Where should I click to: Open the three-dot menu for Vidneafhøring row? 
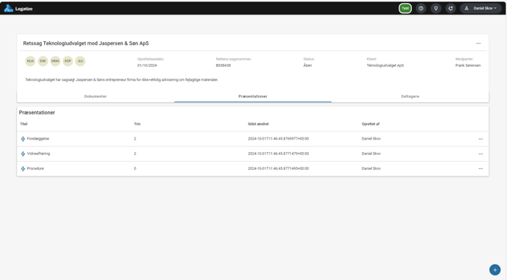tap(480, 154)
